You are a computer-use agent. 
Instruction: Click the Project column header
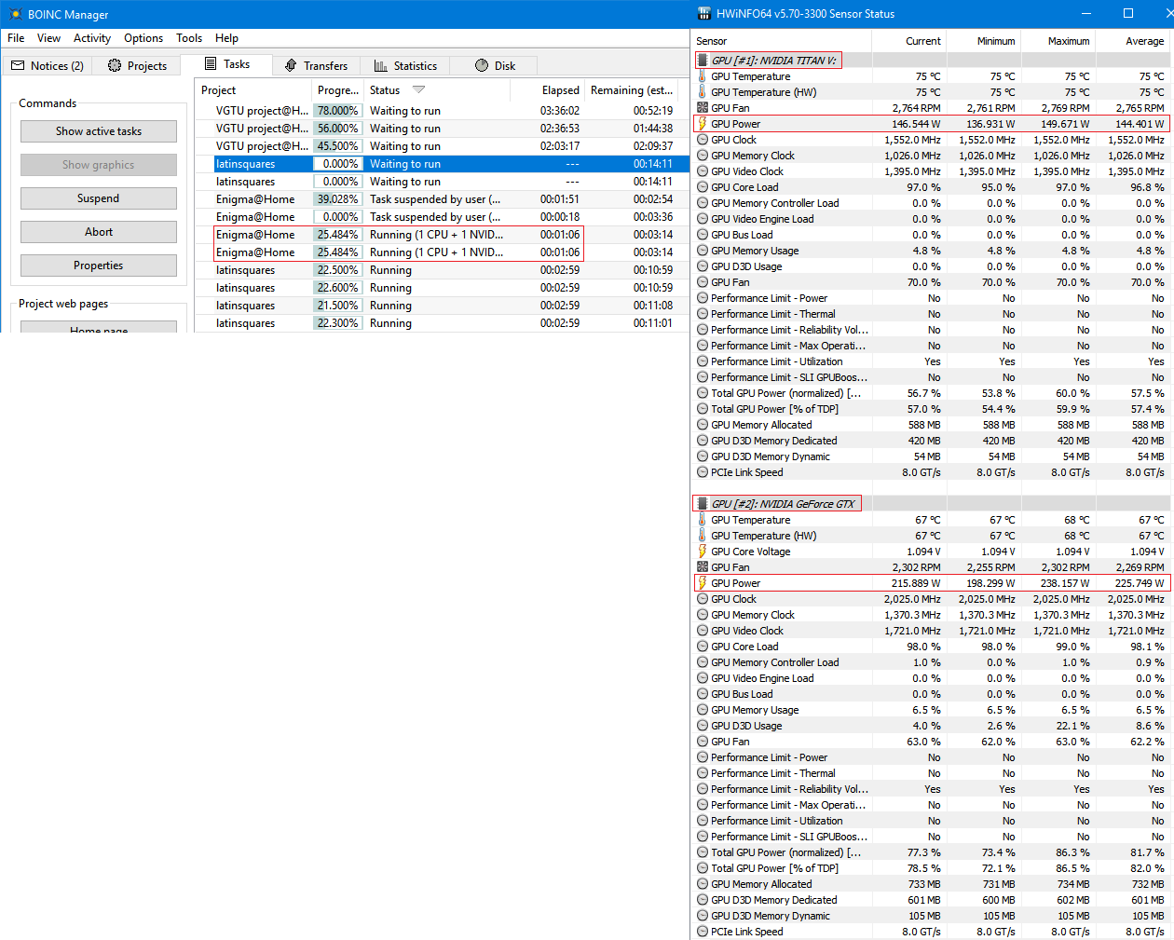pos(253,90)
